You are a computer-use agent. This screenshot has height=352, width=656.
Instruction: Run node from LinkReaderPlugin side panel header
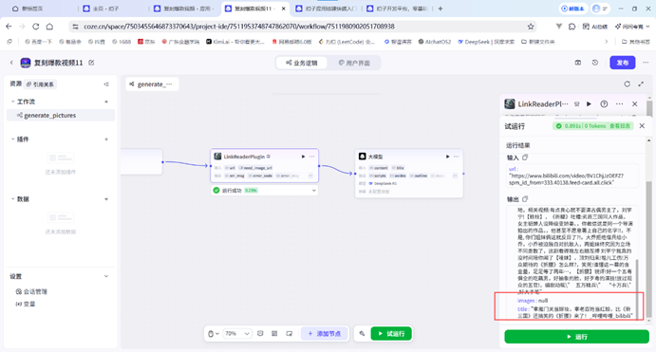click(589, 104)
